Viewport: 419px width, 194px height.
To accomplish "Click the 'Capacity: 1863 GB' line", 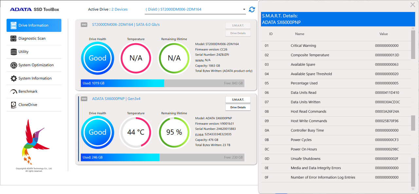I will (208, 65).
